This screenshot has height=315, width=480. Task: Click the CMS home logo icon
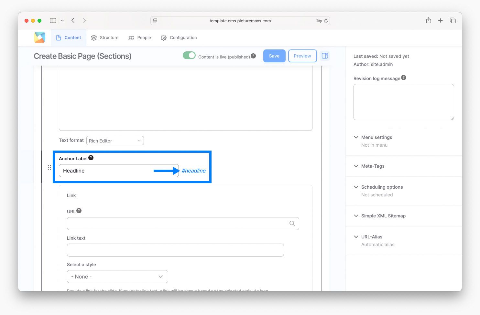39,37
